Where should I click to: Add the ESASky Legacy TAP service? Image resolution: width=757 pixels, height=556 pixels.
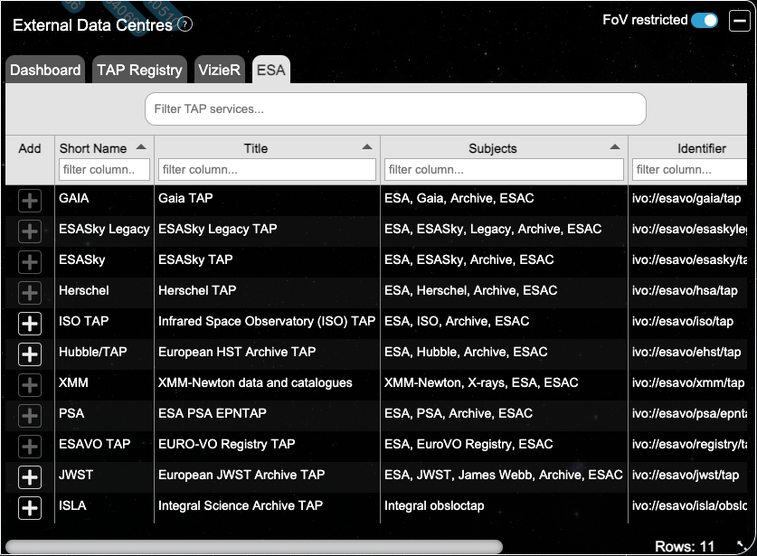30,231
